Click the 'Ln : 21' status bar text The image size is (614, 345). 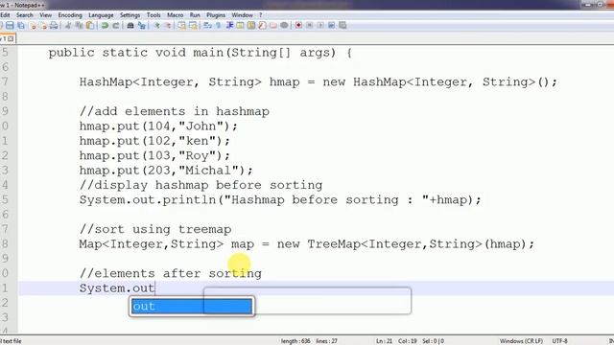[x=384, y=341]
